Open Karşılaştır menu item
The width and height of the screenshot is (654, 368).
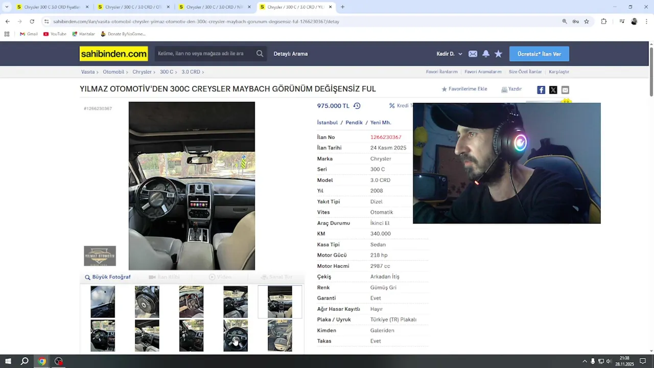[559, 72]
